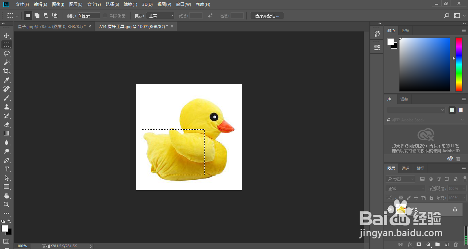The height and width of the screenshot is (249, 468).
Task: Open the layer blend mode dropdown
Action: 406,188
